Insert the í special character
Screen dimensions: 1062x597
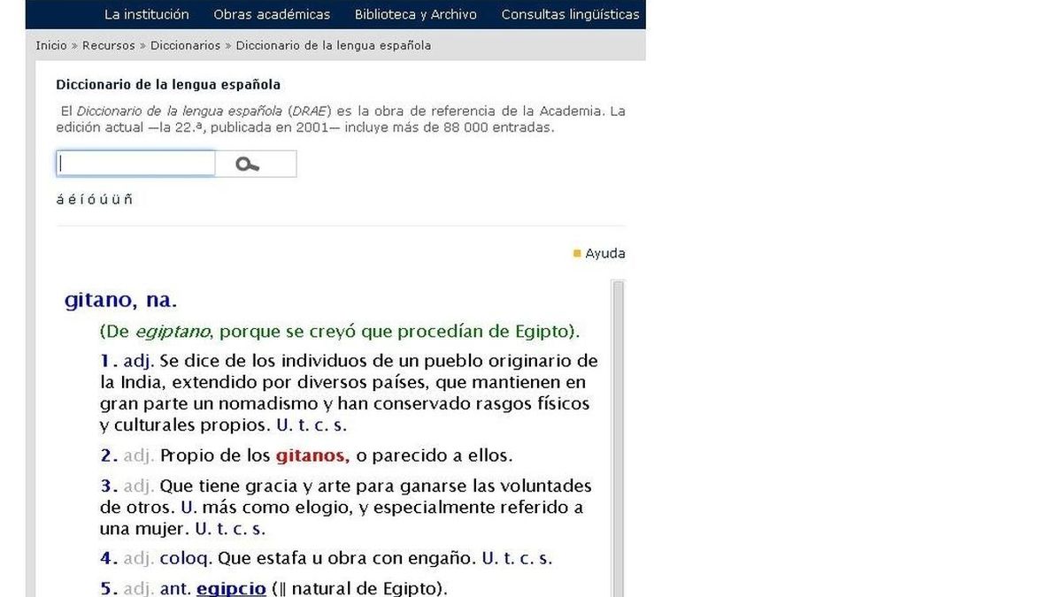pyautogui.click(x=81, y=199)
